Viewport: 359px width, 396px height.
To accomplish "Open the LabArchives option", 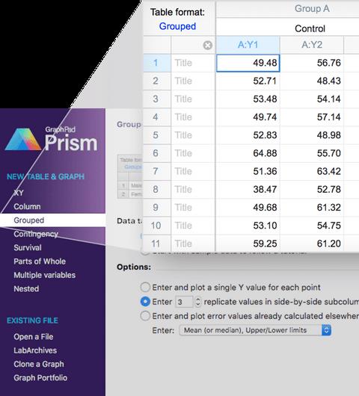I will (35, 350).
